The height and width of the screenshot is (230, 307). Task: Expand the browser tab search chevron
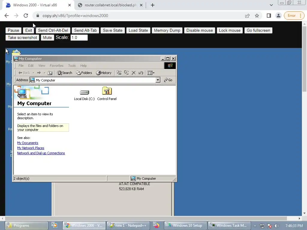pos(271,5)
